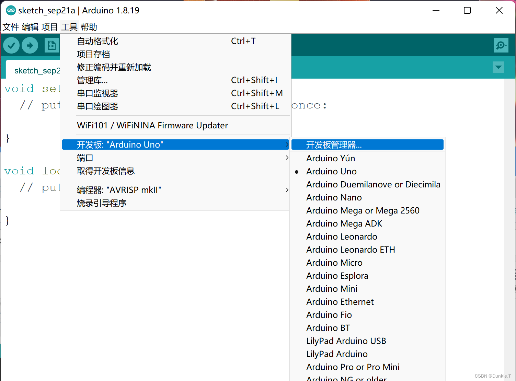516x381 pixels.
Task: Open the 帮助 menu
Action: coord(89,27)
